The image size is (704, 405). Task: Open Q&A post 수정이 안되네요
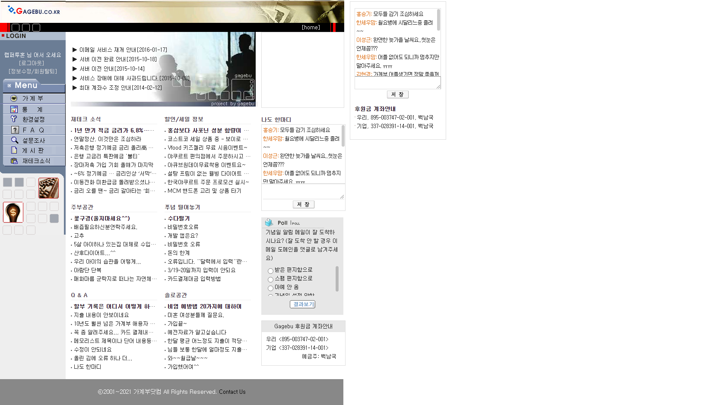(x=93, y=349)
